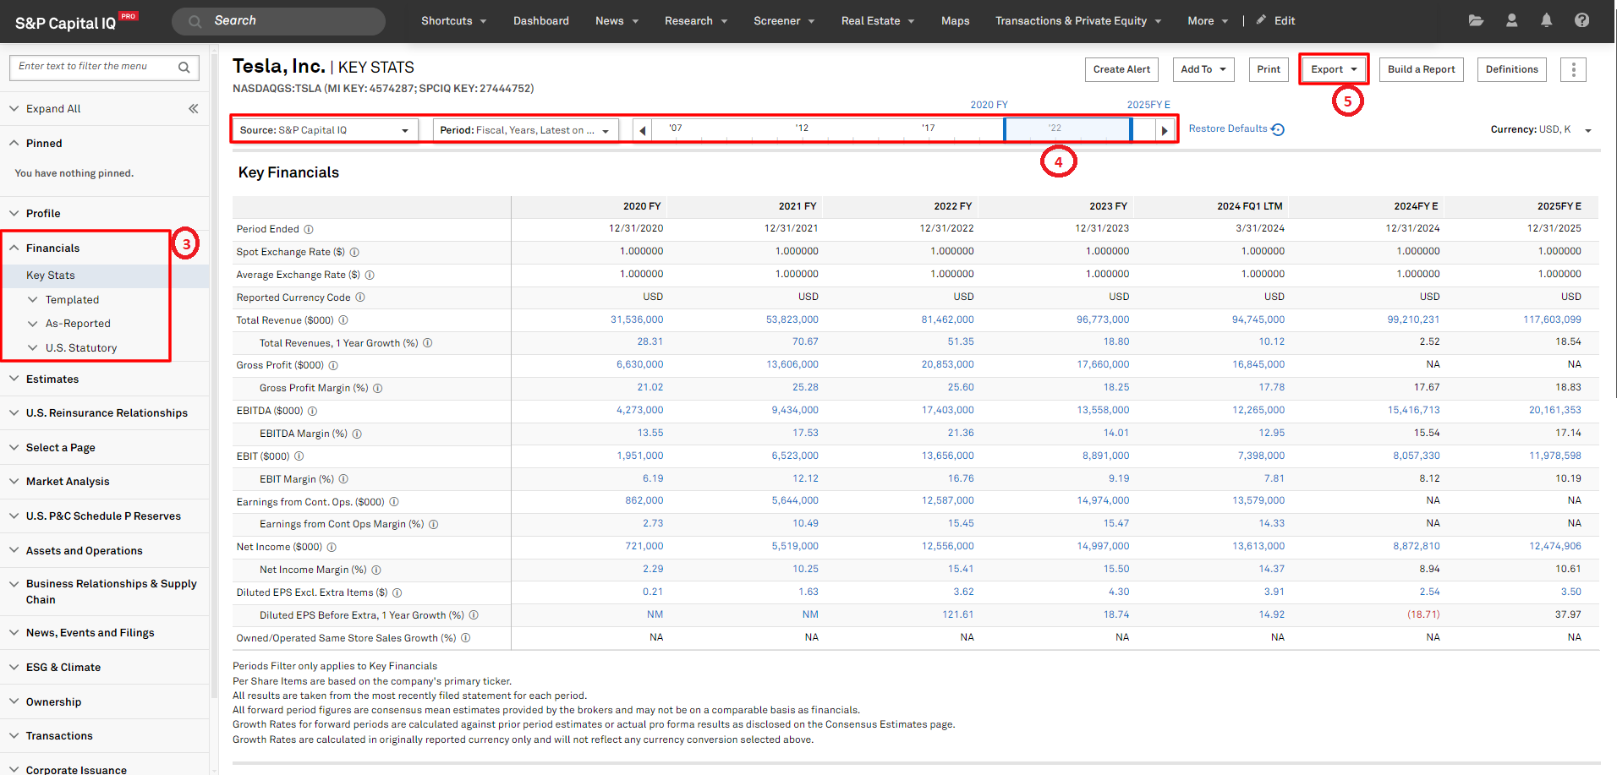Open the notifications bell icon
This screenshot has height=775, width=1617.
coord(1546,20)
